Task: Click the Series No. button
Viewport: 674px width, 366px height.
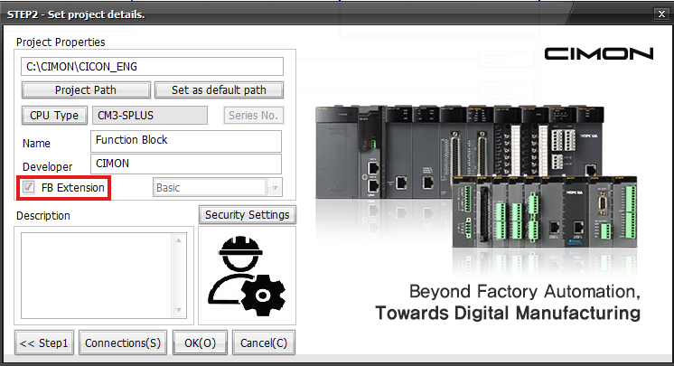Action: [x=254, y=116]
